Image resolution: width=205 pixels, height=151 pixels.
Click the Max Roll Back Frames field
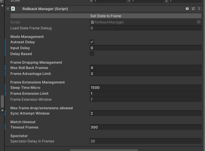tap(145, 68)
